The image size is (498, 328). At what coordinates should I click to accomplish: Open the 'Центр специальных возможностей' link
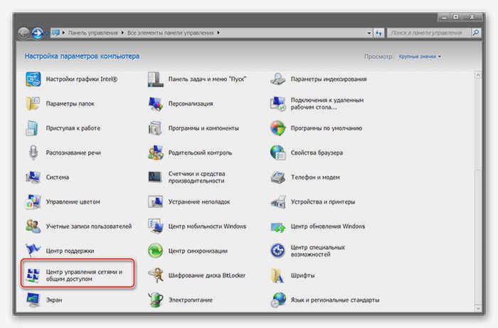[317, 251]
